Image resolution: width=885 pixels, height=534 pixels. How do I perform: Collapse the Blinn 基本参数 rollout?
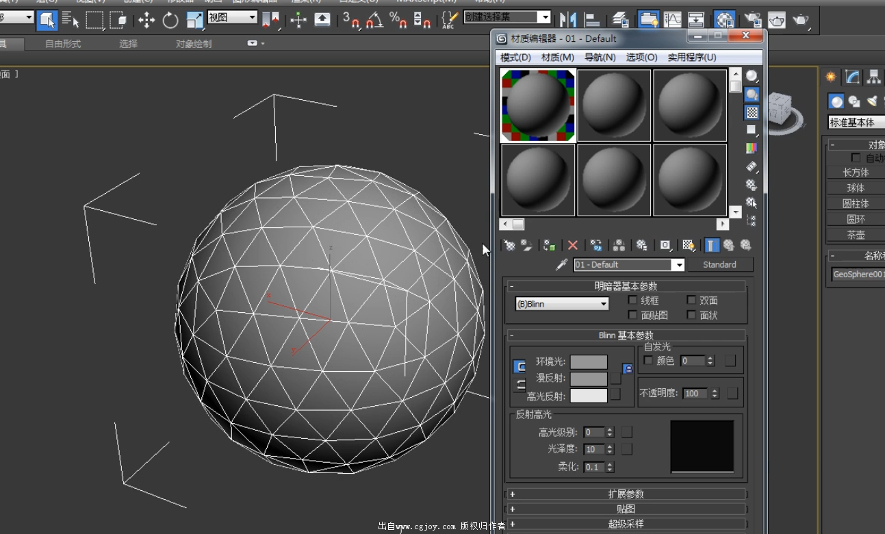(x=626, y=335)
